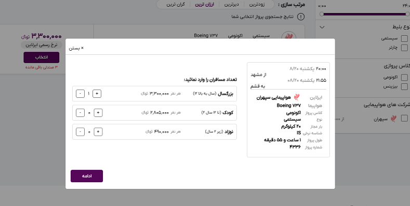
Task: Toggle the بیزینس flight class checkbox
Action: pyautogui.click(x=404, y=86)
